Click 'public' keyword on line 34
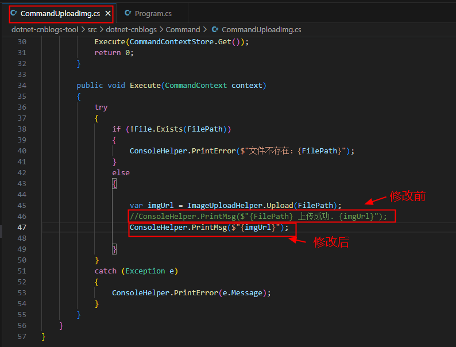Screen dimensions: 456x347 point(90,85)
